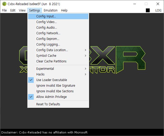Click the Cxbx-Reloaded app icon in title bar
The height and width of the screenshot is (136, 164).
(x=4, y=4)
